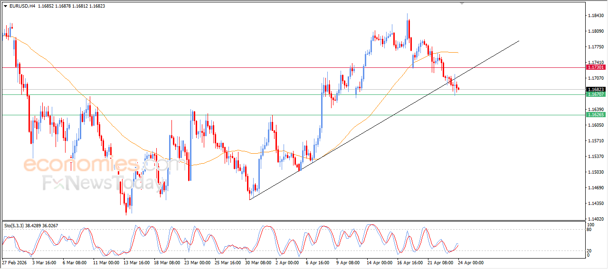Click the 1.15710 price axis label

point(596,141)
